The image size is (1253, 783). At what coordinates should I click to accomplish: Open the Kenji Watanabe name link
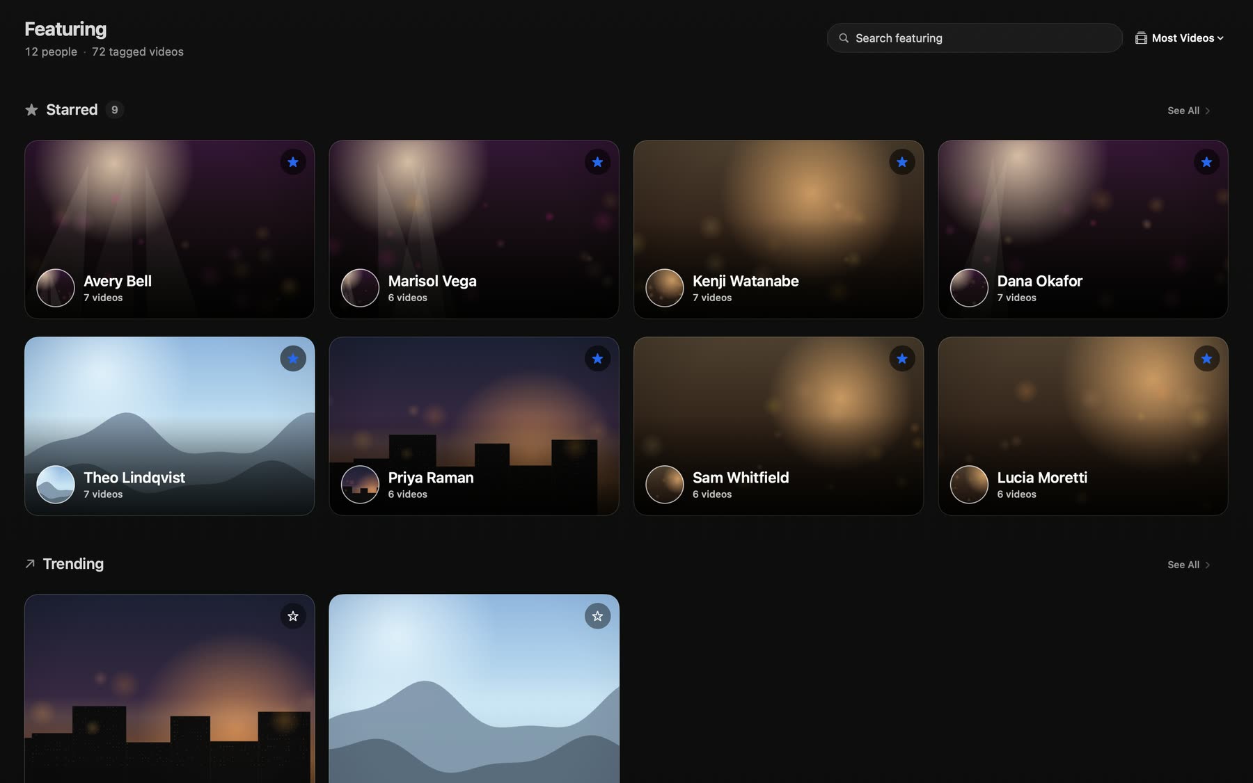(x=746, y=281)
